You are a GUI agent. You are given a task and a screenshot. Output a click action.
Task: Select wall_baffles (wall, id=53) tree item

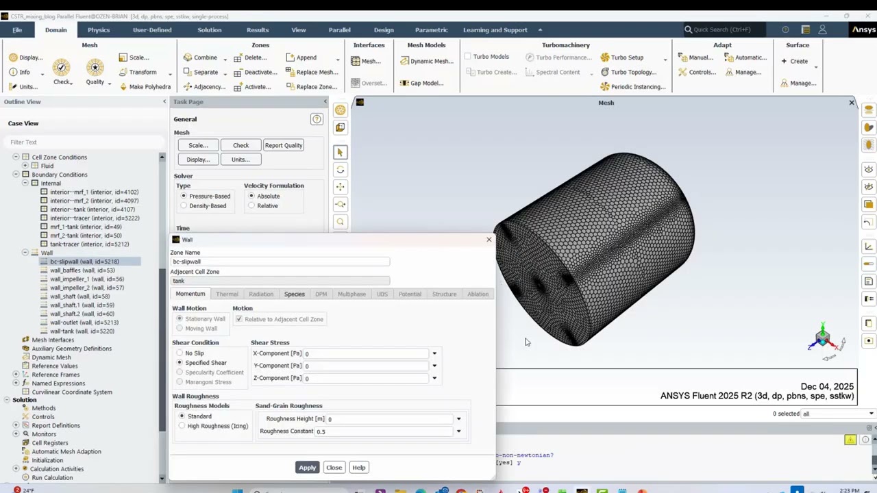(x=82, y=270)
